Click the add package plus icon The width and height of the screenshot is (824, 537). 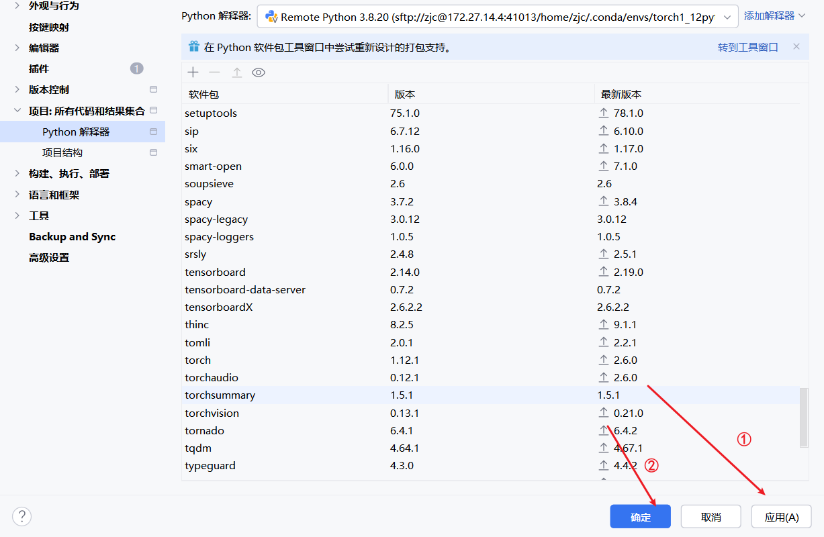193,72
